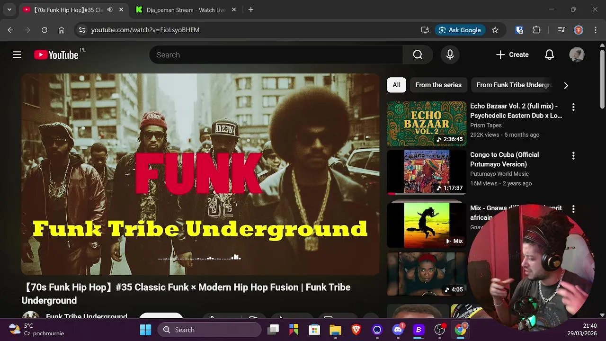Click the address bar URL youtube.com/watch
Image resolution: width=606 pixels, height=341 pixels.
coord(145,30)
